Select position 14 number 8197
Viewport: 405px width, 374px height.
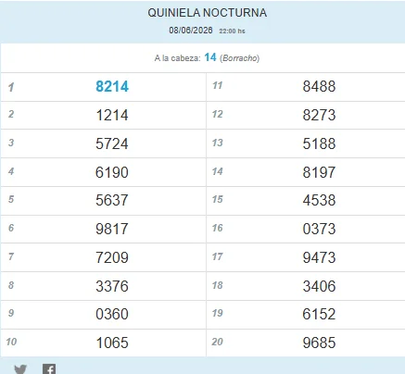click(319, 172)
